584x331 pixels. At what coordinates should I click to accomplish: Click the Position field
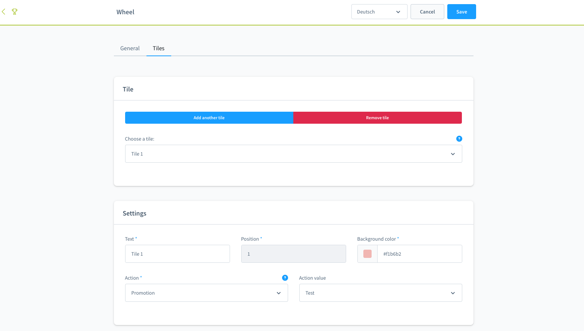(x=293, y=254)
